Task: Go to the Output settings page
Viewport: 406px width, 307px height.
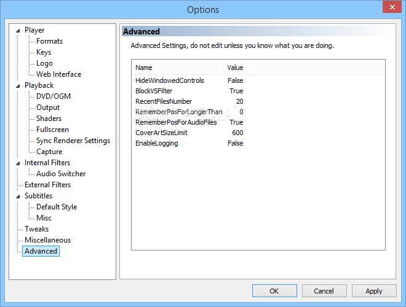Action: click(x=48, y=107)
